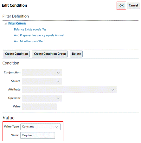Collapse the Filter Criteria tree triangle

(6, 24)
